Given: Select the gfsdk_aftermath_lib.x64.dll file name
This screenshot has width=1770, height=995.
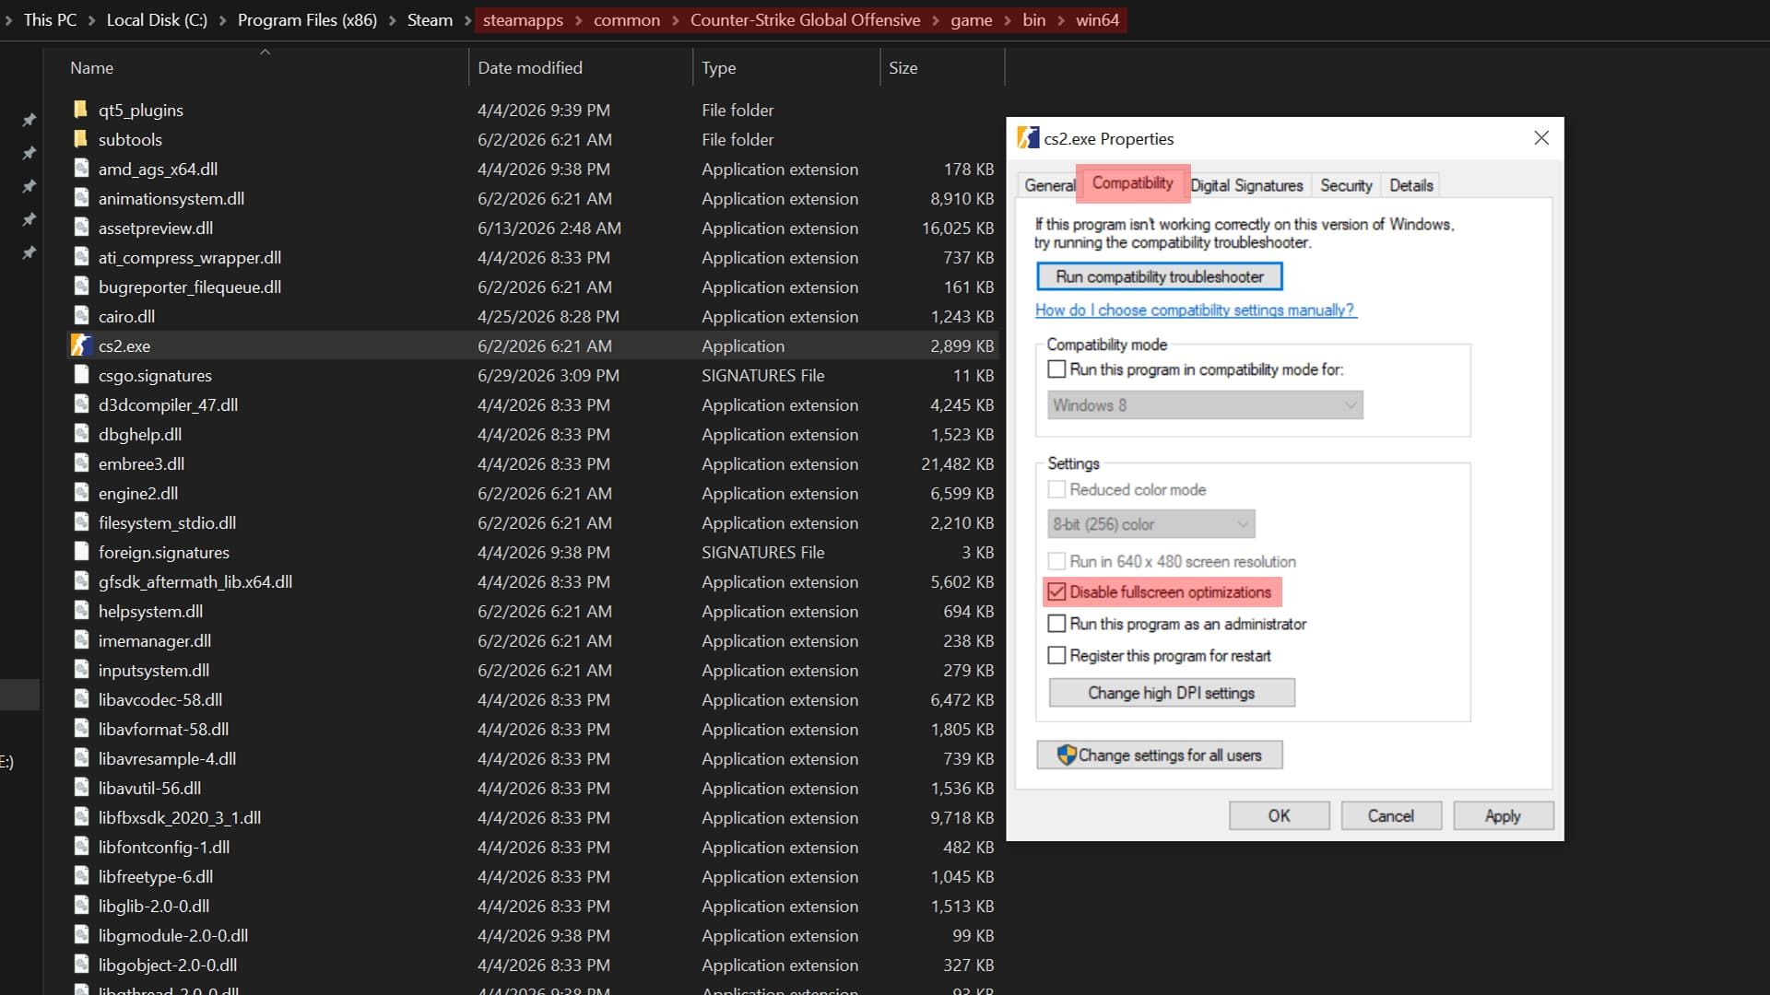Looking at the screenshot, I should (195, 581).
